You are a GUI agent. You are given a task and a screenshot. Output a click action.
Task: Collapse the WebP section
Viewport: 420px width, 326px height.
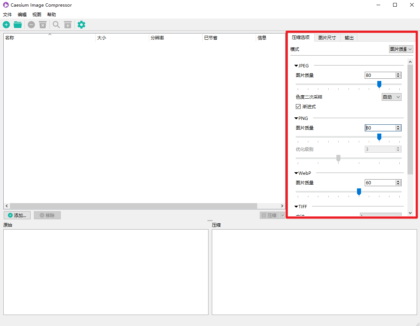tap(296, 173)
